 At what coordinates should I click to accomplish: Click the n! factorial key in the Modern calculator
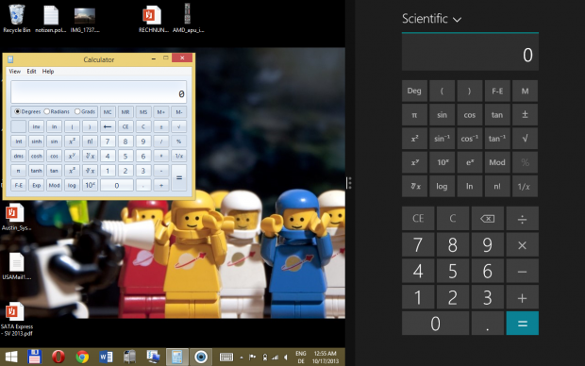497,186
